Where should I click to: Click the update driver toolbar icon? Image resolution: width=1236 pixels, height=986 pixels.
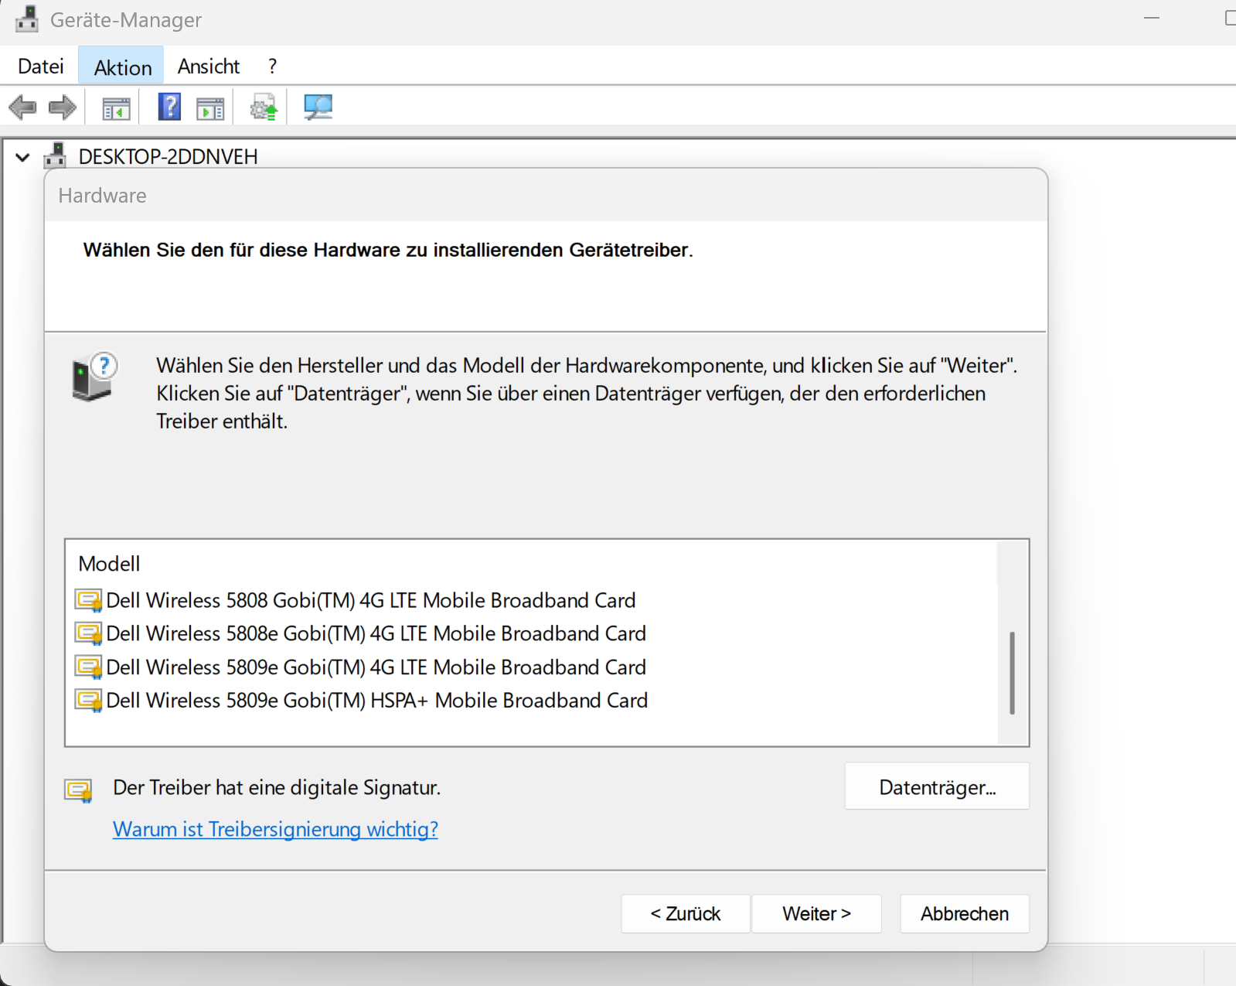click(x=264, y=107)
